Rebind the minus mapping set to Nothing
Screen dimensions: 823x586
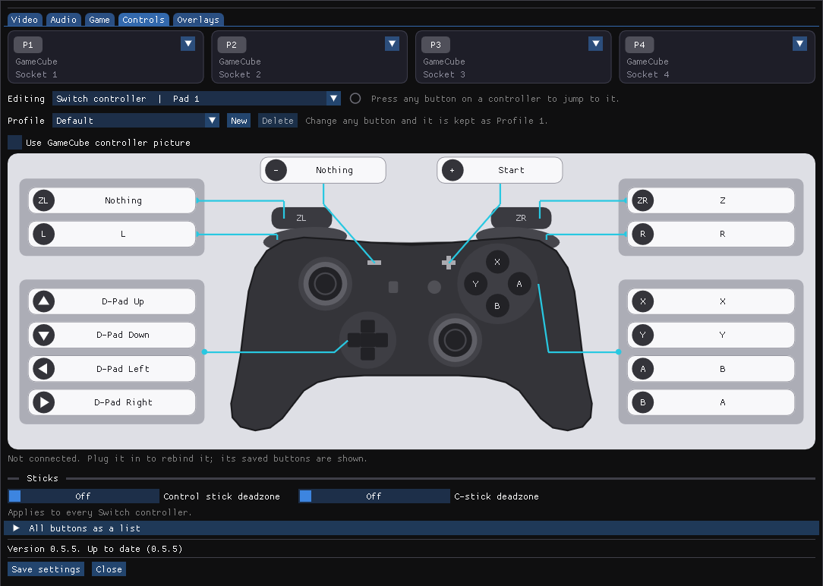(323, 170)
